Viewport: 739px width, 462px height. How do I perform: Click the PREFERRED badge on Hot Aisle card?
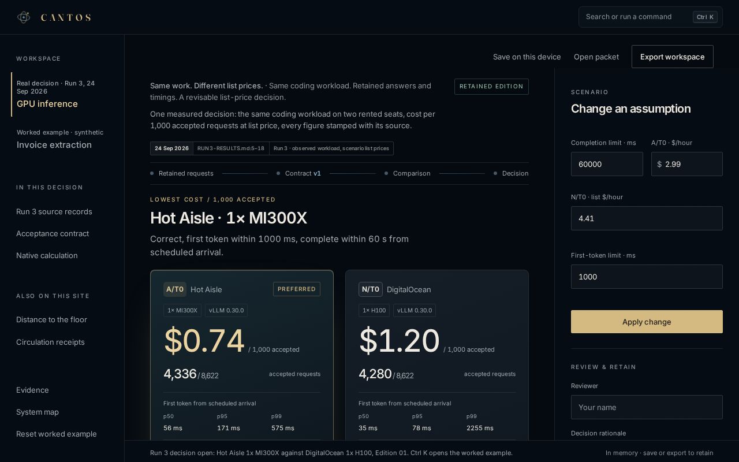point(297,289)
